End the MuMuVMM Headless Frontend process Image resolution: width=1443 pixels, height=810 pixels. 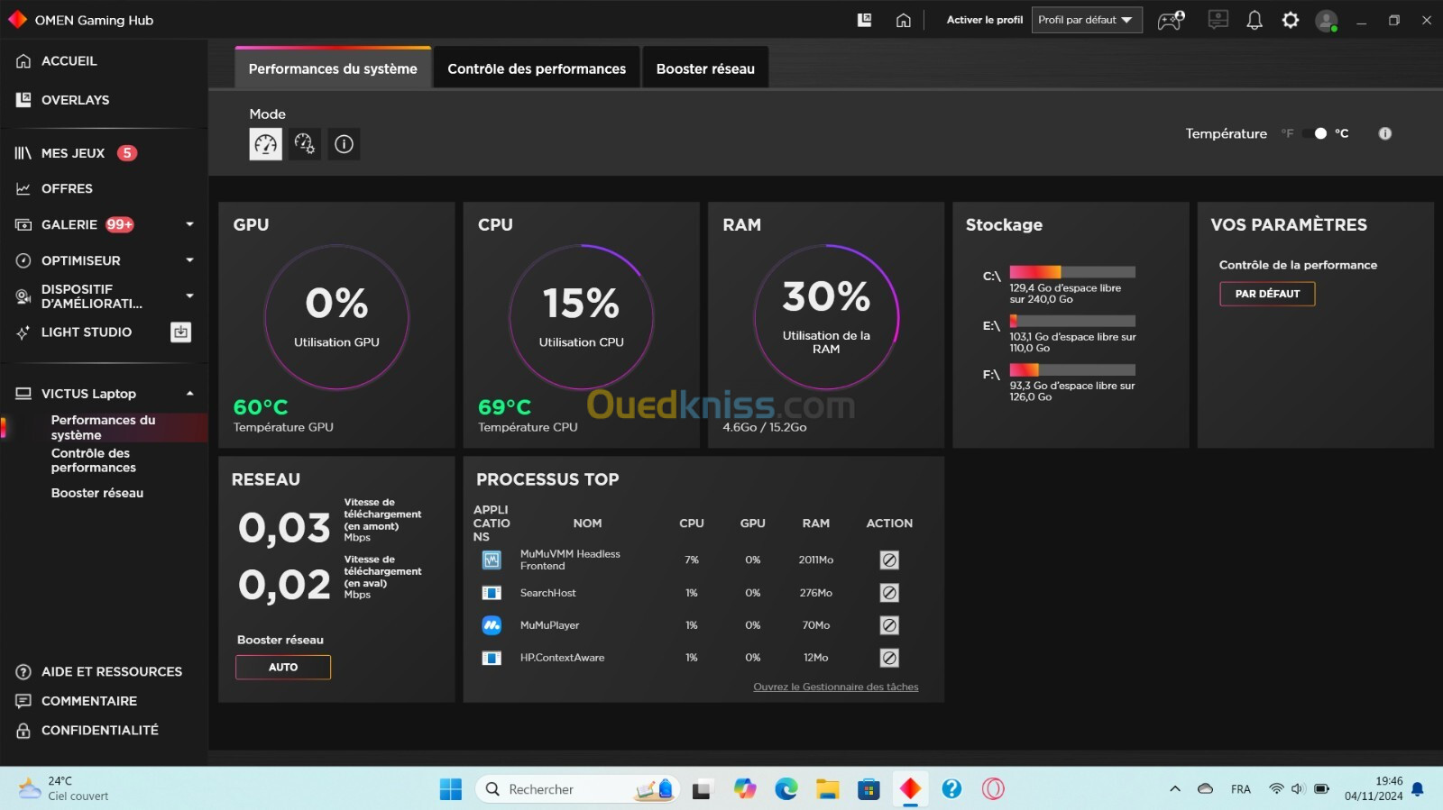pos(889,560)
